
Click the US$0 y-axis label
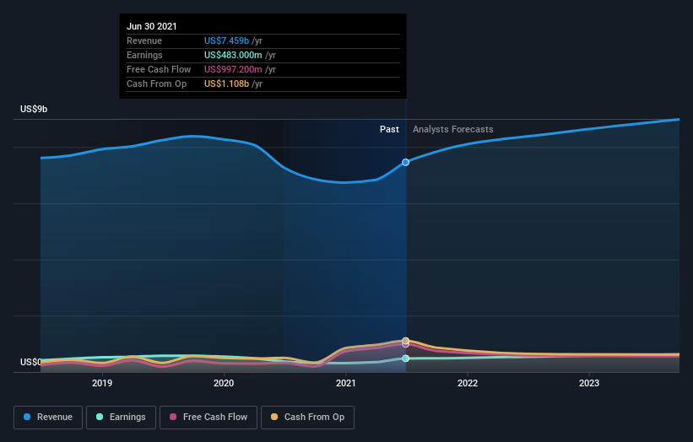31,362
